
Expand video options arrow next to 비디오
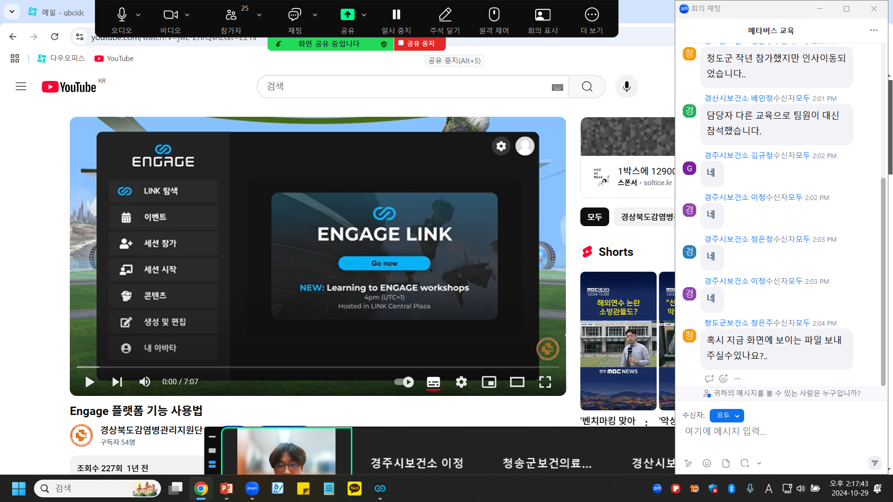187,15
